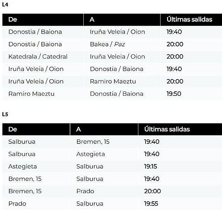Click the L5 line heading
This screenshot has width=222, height=213.
tap(5, 115)
